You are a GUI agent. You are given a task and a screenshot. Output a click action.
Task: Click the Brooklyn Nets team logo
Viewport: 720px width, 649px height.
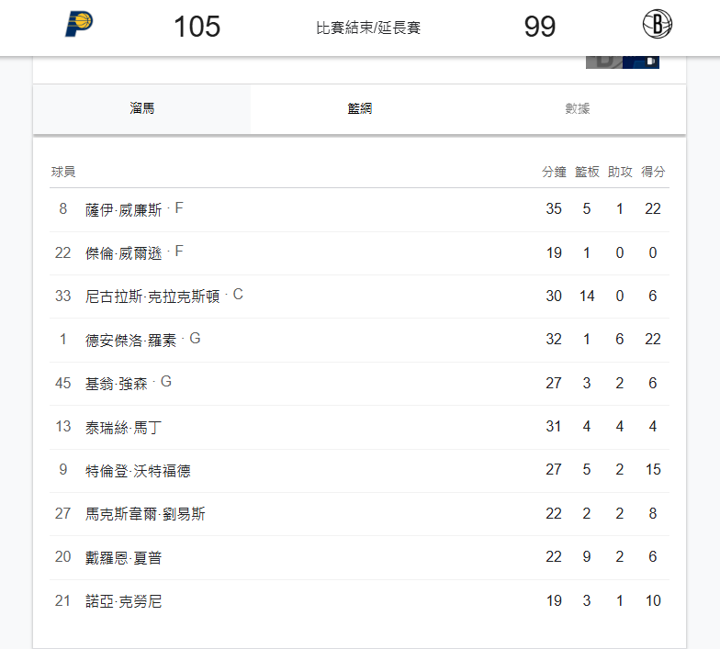click(658, 24)
